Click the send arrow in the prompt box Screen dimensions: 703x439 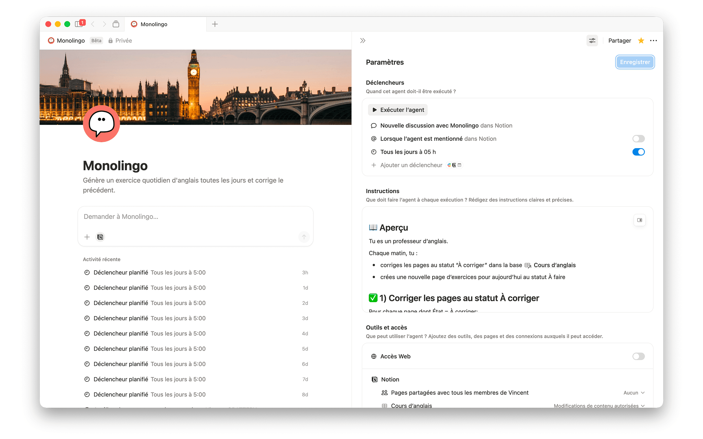tap(304, 237)
